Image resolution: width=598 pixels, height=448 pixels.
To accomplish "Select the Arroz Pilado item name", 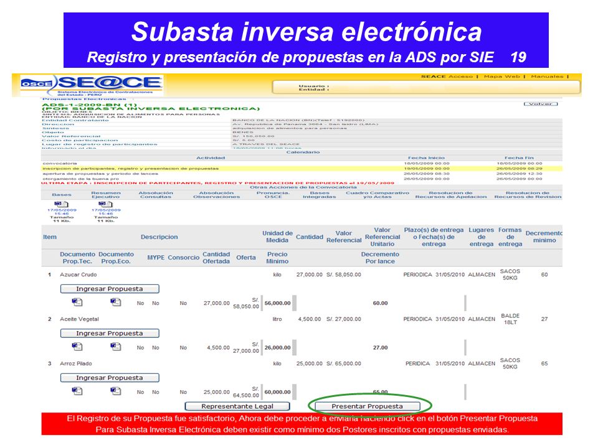I will [76, 364].
